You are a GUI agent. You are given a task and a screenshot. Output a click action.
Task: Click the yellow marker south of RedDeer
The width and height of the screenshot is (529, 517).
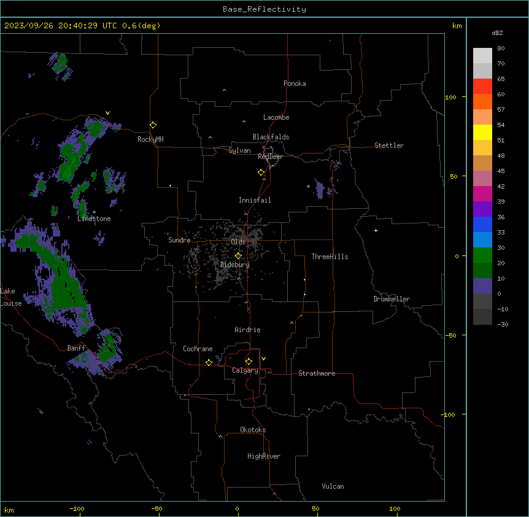point(261,173)
